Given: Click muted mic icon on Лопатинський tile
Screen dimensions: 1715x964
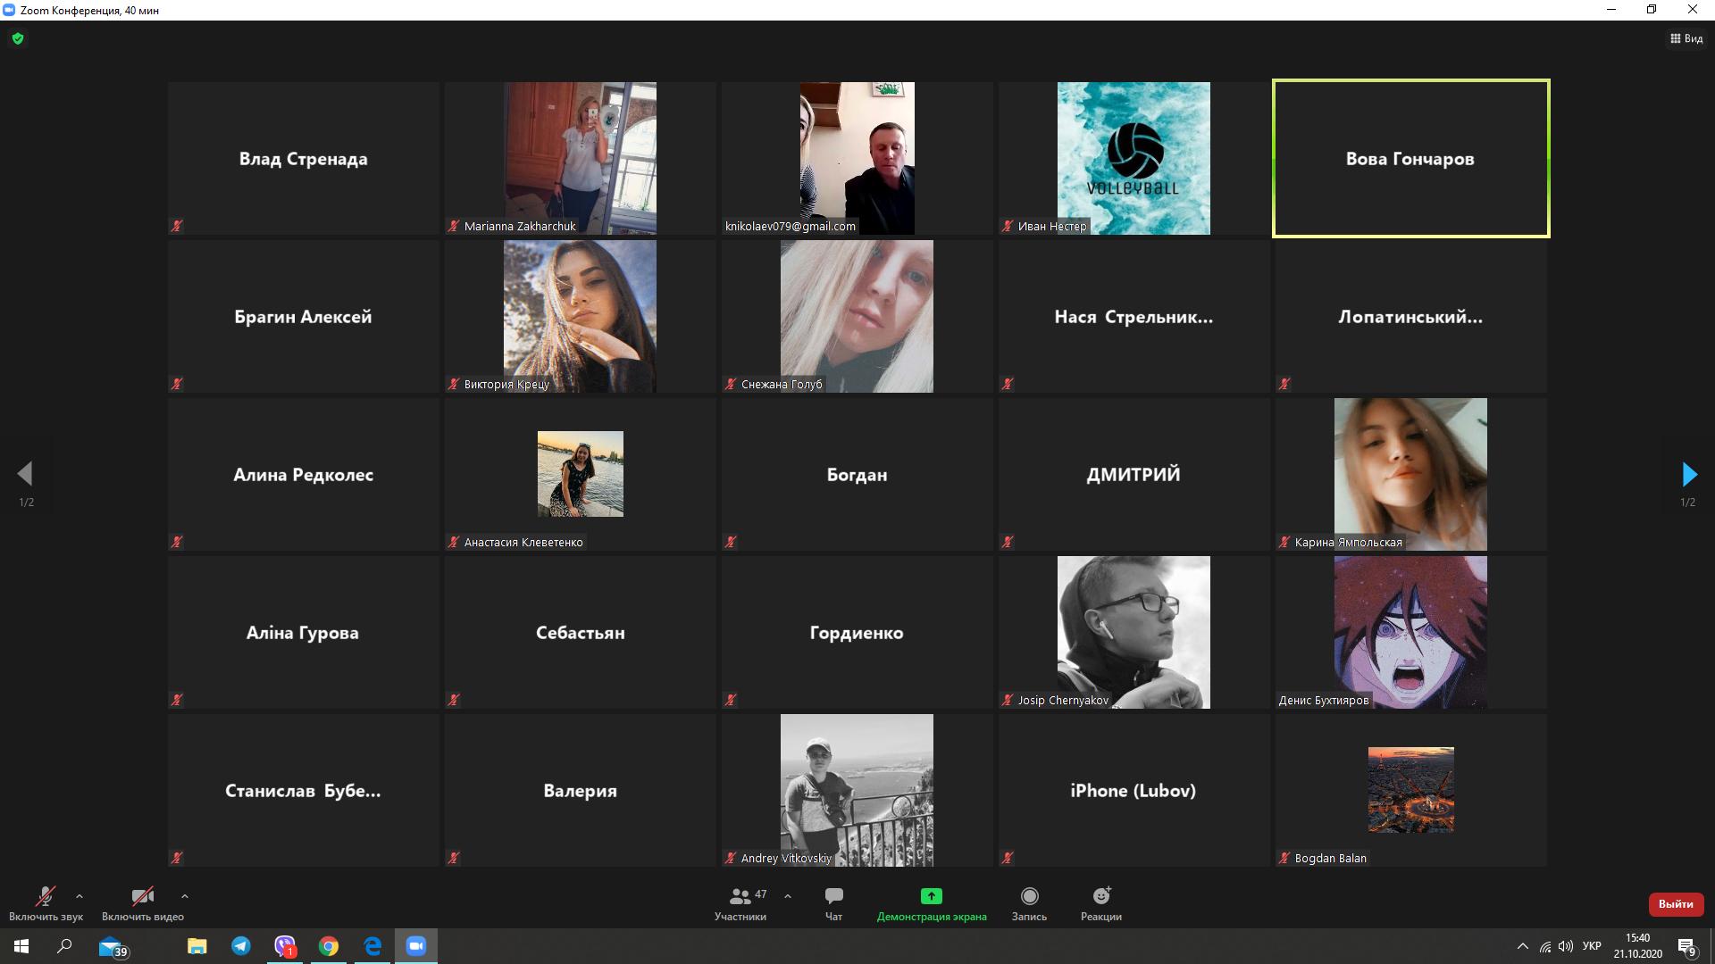Looking at the screenshot, I should click(x=1284, y=384).
